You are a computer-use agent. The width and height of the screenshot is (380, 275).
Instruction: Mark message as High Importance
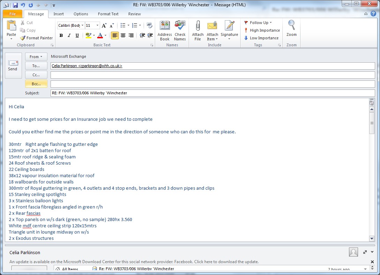262,30
